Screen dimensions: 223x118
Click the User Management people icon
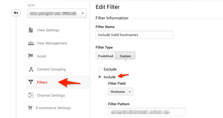(31, 43)
